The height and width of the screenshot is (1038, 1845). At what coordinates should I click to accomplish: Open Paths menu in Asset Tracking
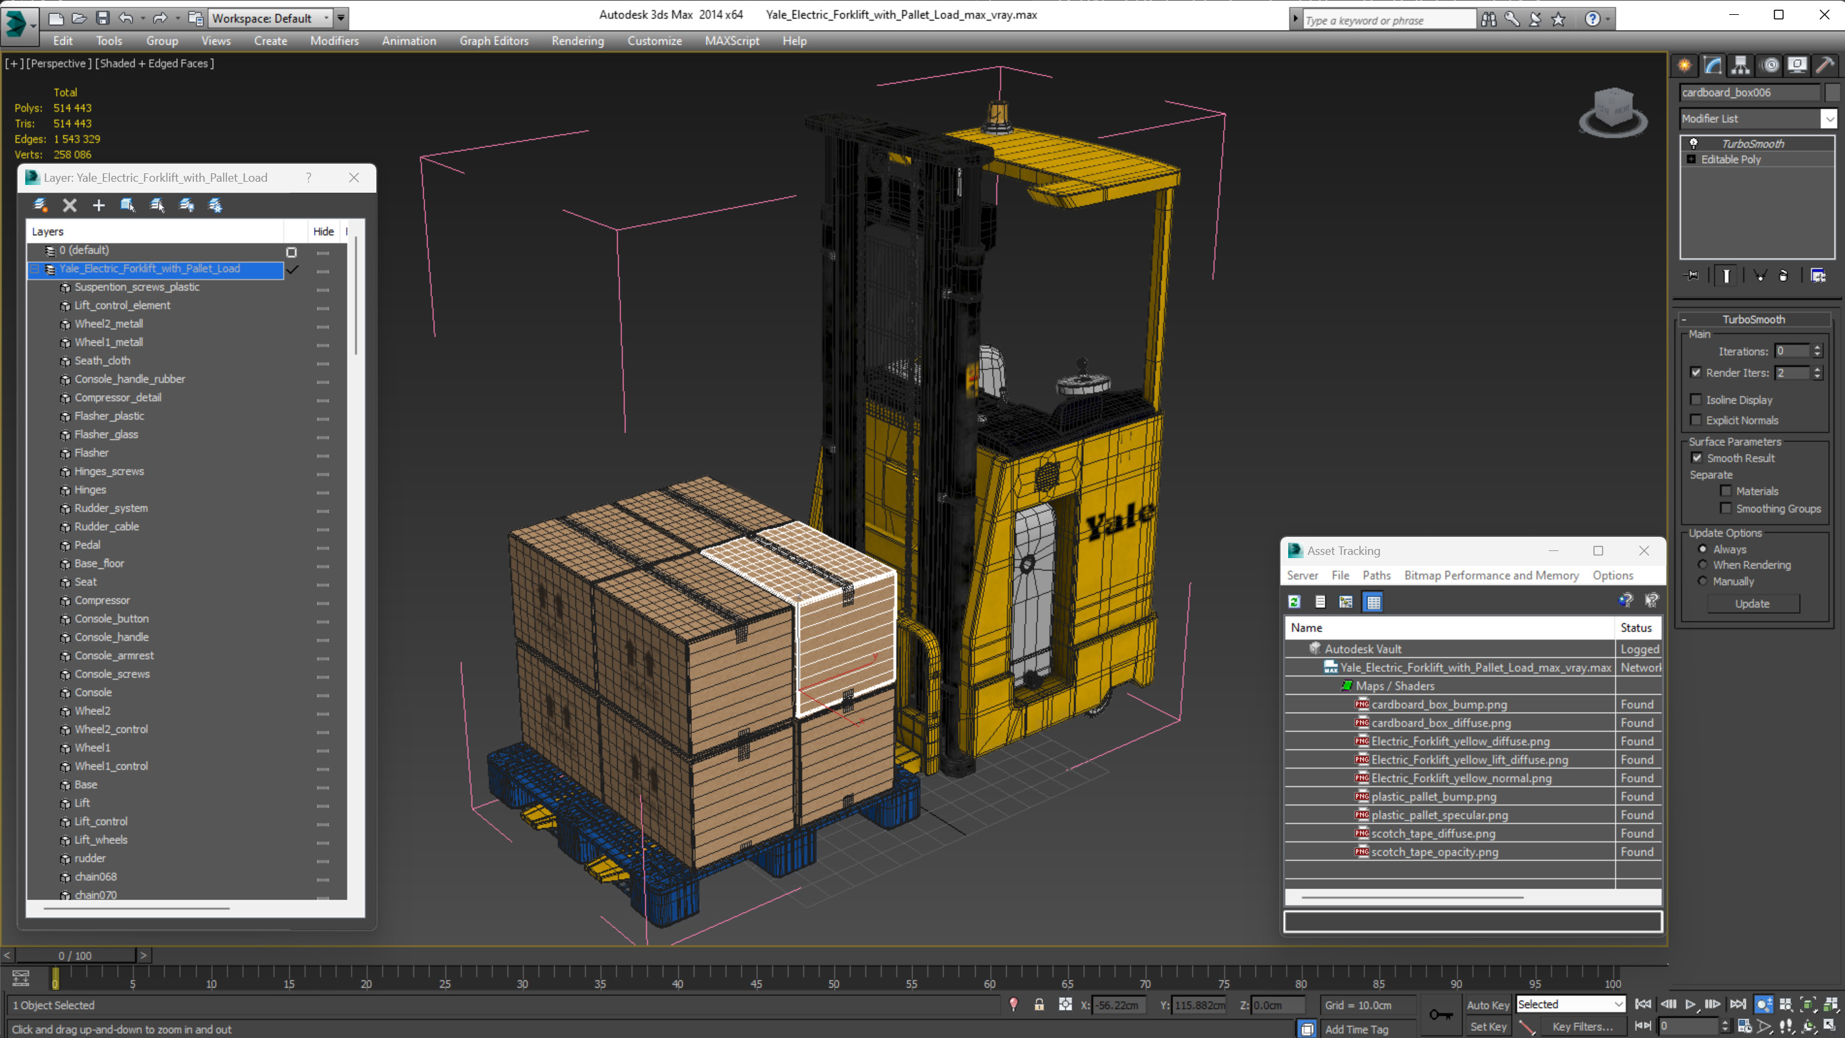coord(1376,575)
